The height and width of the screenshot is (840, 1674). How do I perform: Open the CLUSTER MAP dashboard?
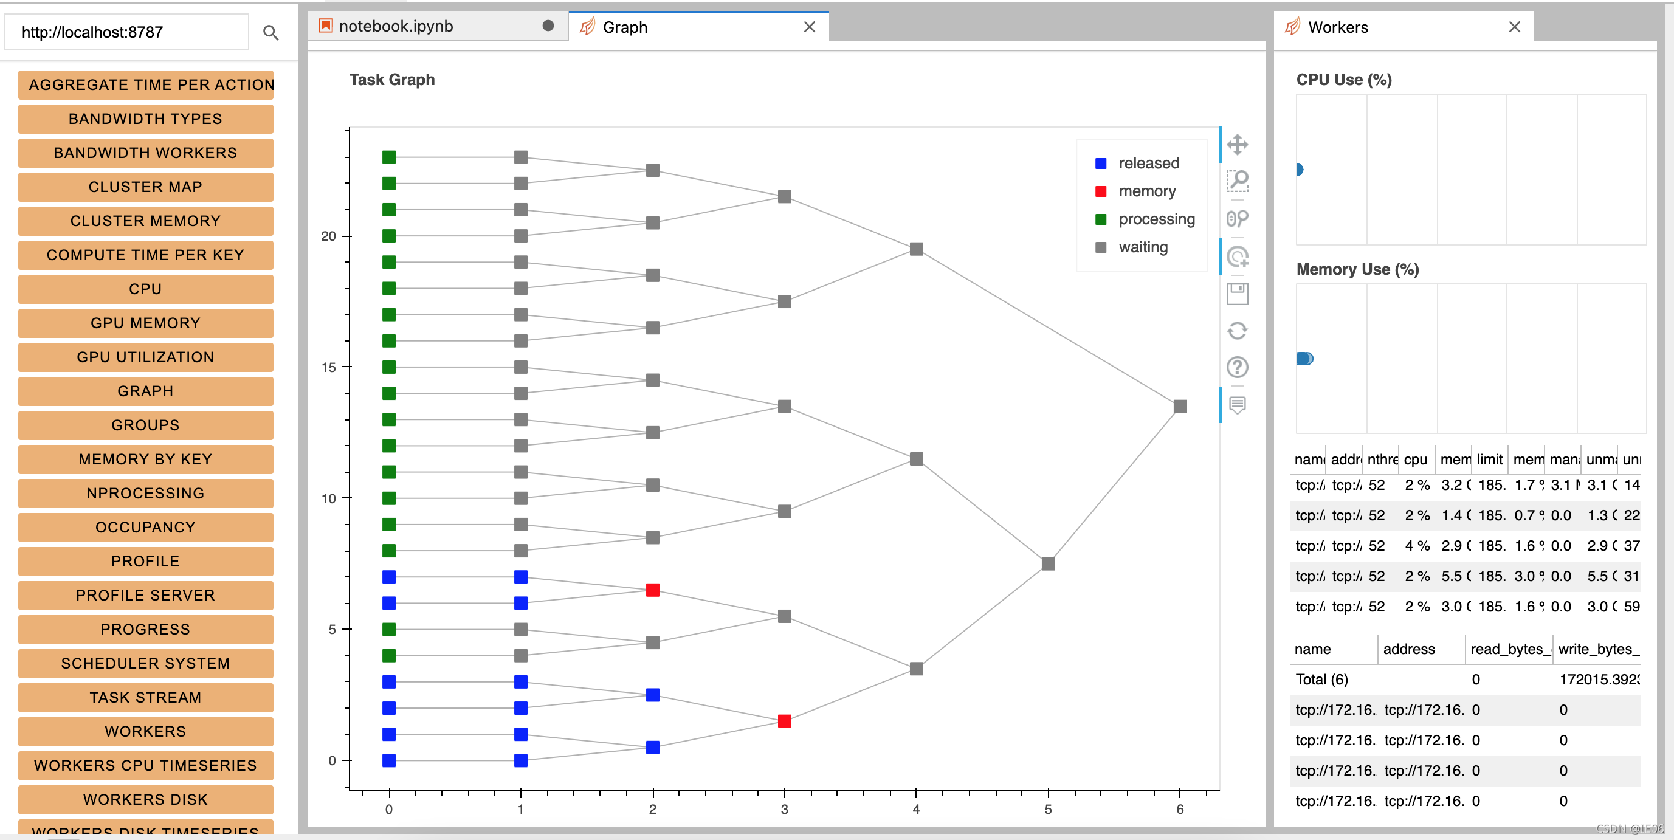(145, 187)
